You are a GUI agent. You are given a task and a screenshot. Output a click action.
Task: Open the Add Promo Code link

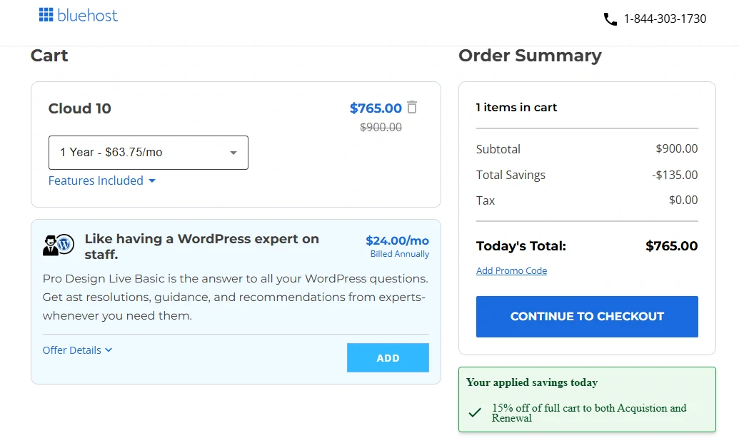(x=511, y=271)
